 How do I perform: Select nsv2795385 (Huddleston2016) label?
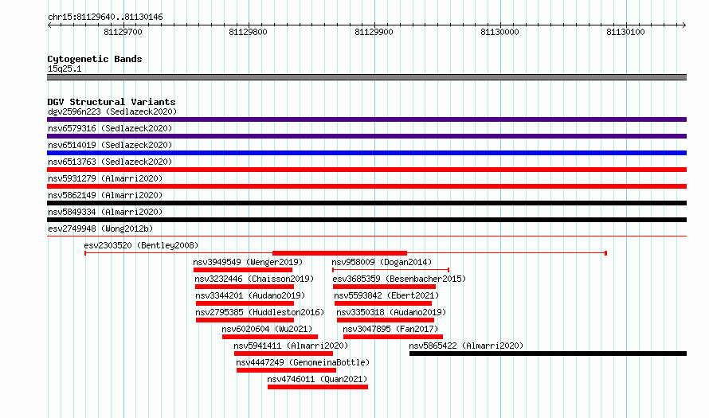(260, 312)
